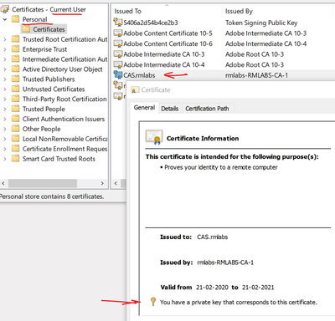Select the 5406a2d54b4ce2b3 certificate row
The image size is (335, 321).
(224, 23)
